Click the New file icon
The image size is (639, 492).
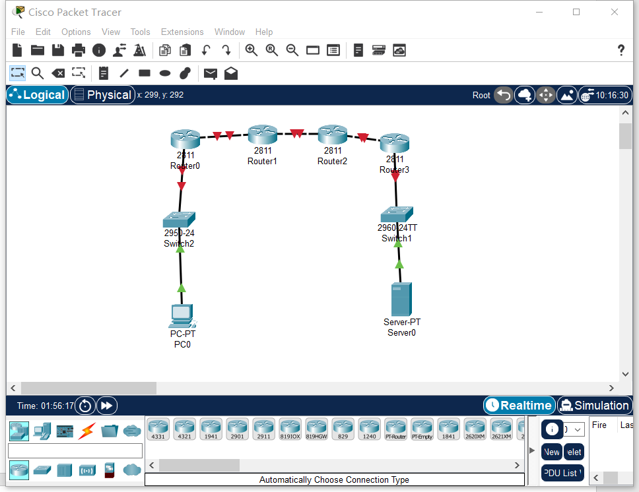(17, 50)
